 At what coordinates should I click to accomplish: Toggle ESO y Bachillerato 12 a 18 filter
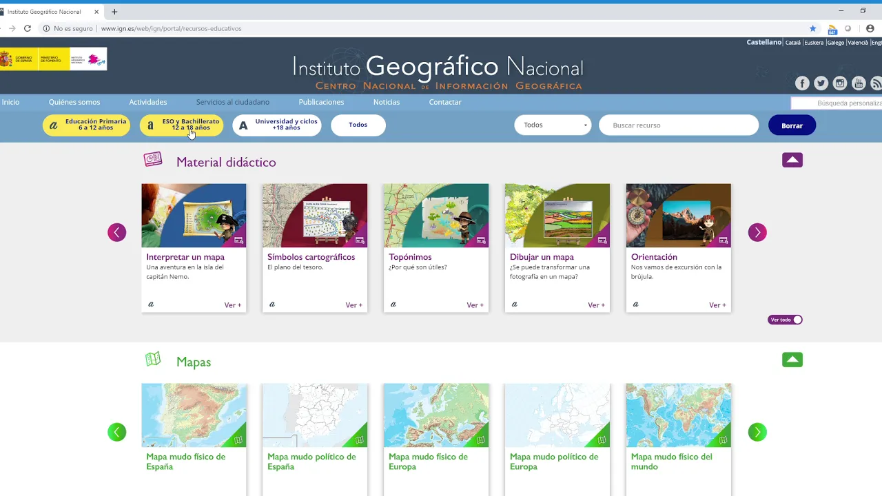point(182,125)
